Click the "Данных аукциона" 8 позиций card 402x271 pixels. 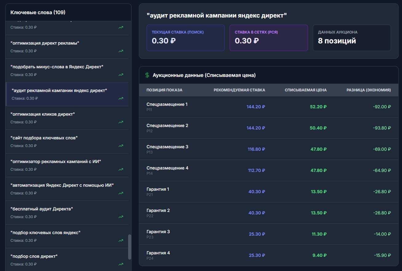pos(352,38)
